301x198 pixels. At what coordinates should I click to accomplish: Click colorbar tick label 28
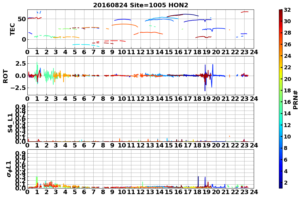tap(287, 33)
